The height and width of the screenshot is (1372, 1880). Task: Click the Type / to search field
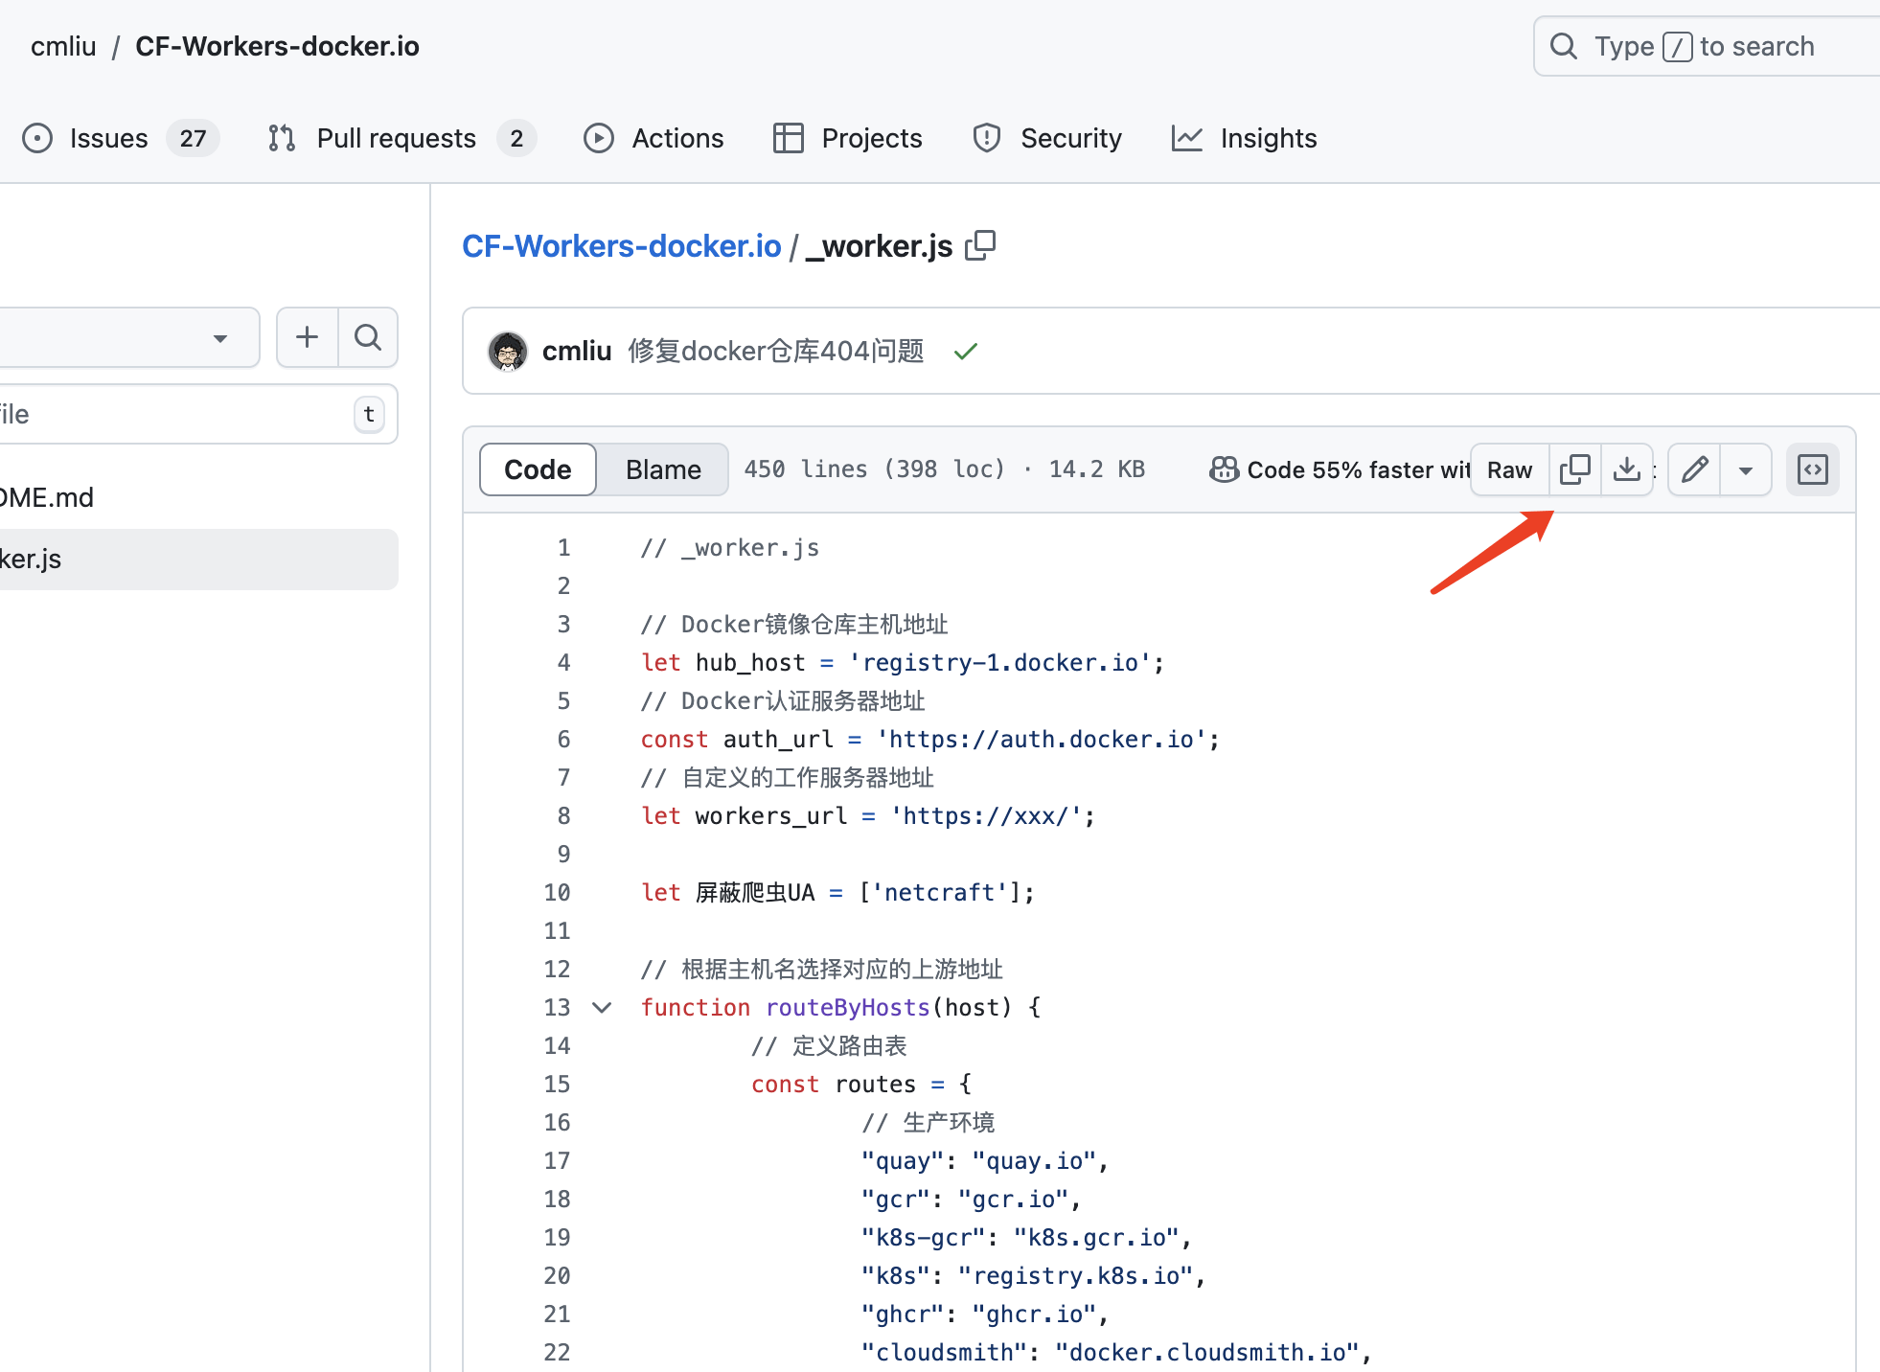pyautogui.click(x=1706, y=46)
